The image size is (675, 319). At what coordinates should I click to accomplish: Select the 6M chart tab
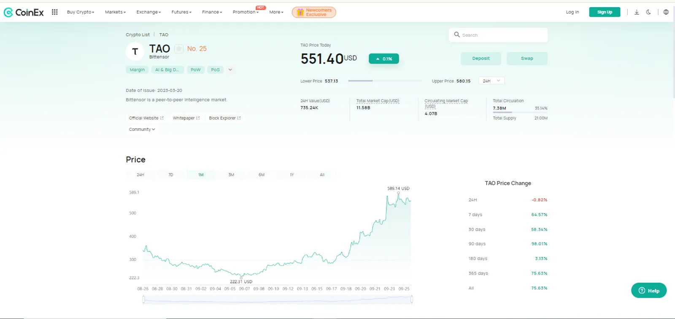[262, 175]
